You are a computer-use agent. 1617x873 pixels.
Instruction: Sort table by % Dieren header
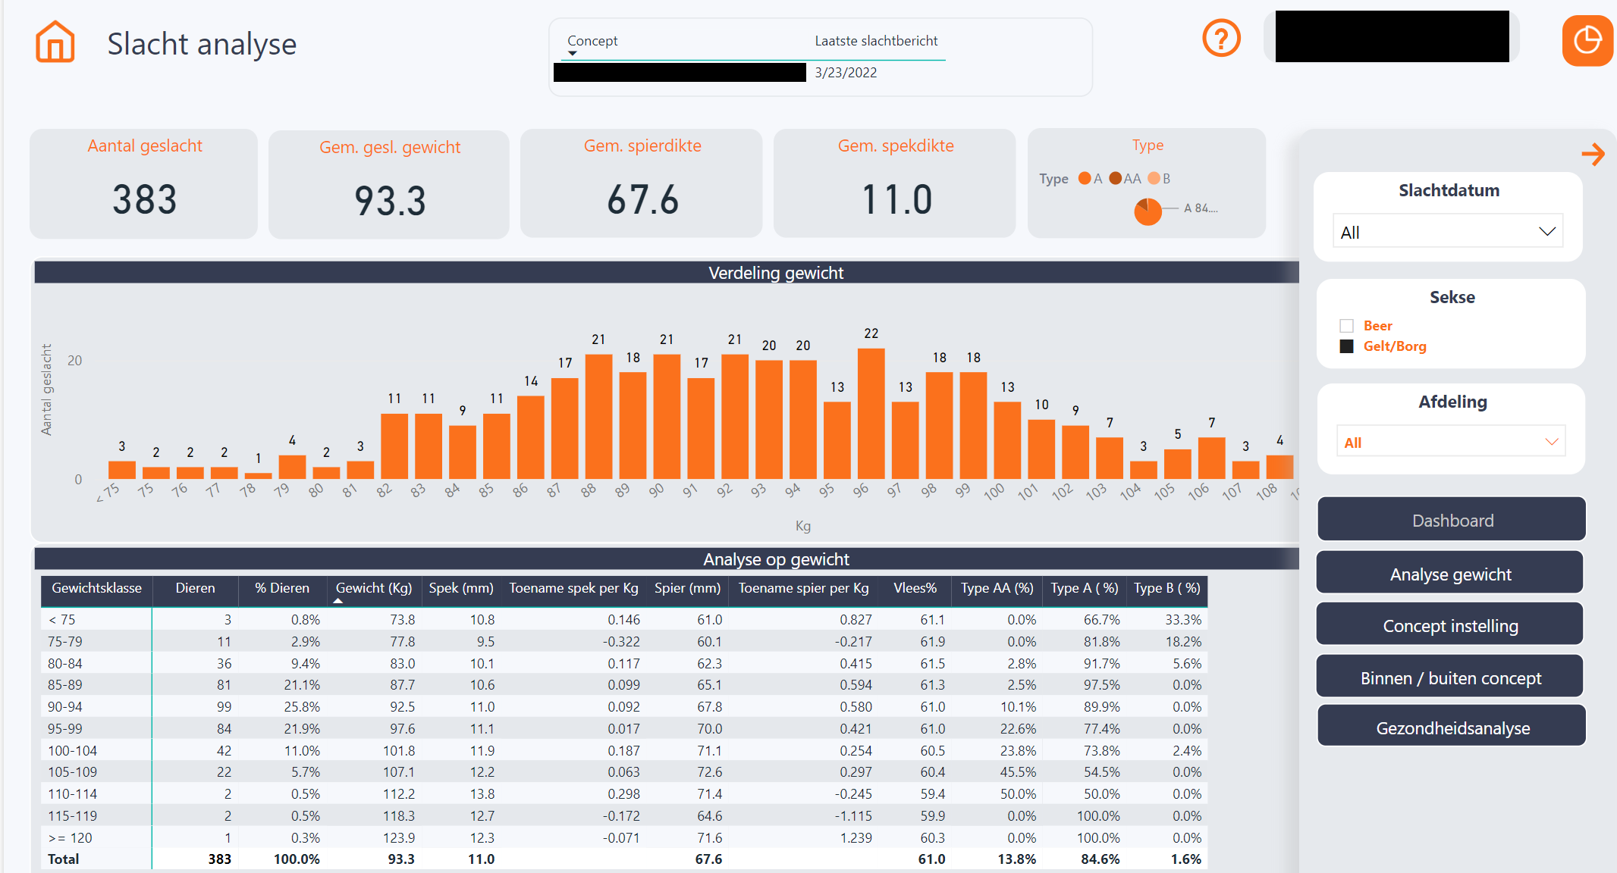(x=282, y=588)
